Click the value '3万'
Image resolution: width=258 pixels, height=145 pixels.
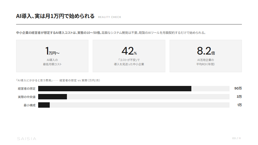coord(239,97)
